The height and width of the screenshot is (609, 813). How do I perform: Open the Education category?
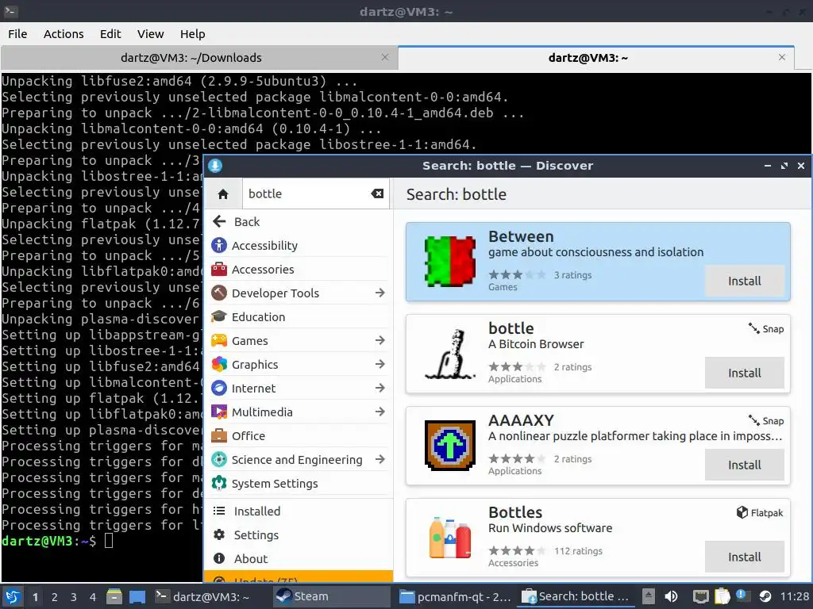pos(299,317)
